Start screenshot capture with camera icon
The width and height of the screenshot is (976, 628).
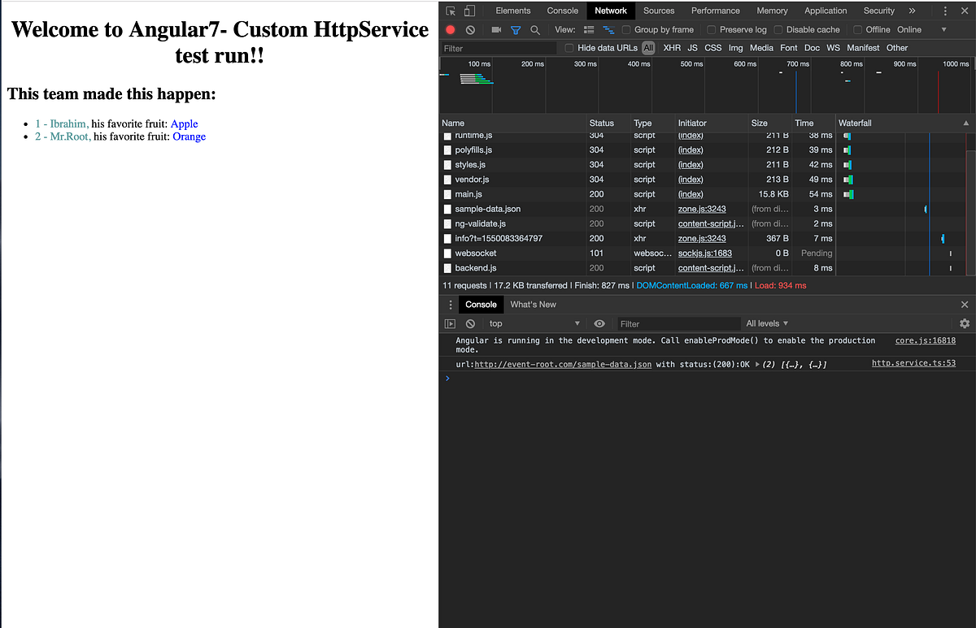tap(497, 29)
